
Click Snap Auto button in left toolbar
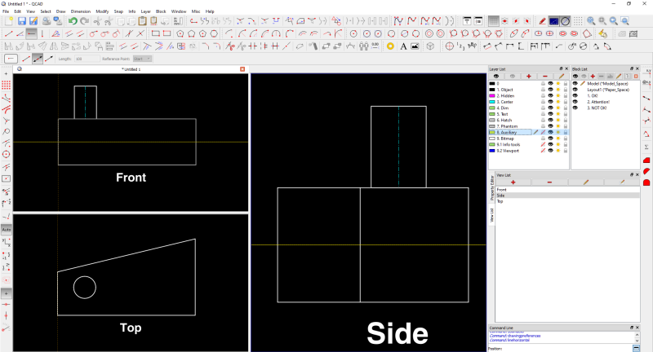pos(7,230)
